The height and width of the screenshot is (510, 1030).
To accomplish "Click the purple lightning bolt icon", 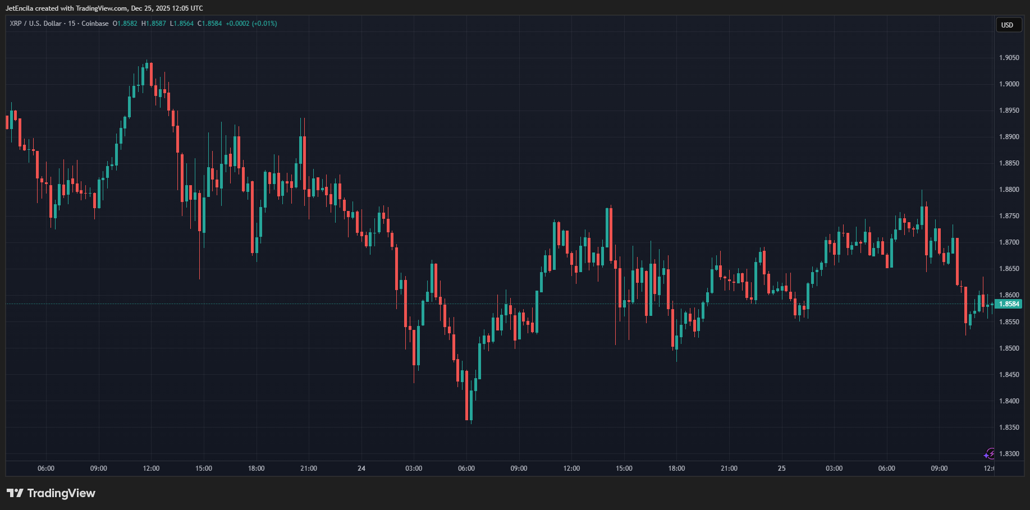I will [x=990, y=454].
